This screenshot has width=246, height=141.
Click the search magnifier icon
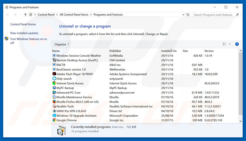pyautogui.click(x=237, y=15)
